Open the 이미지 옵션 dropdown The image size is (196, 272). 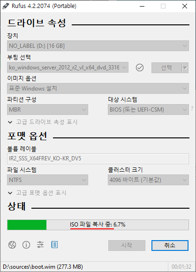click(x=98, y=89)
